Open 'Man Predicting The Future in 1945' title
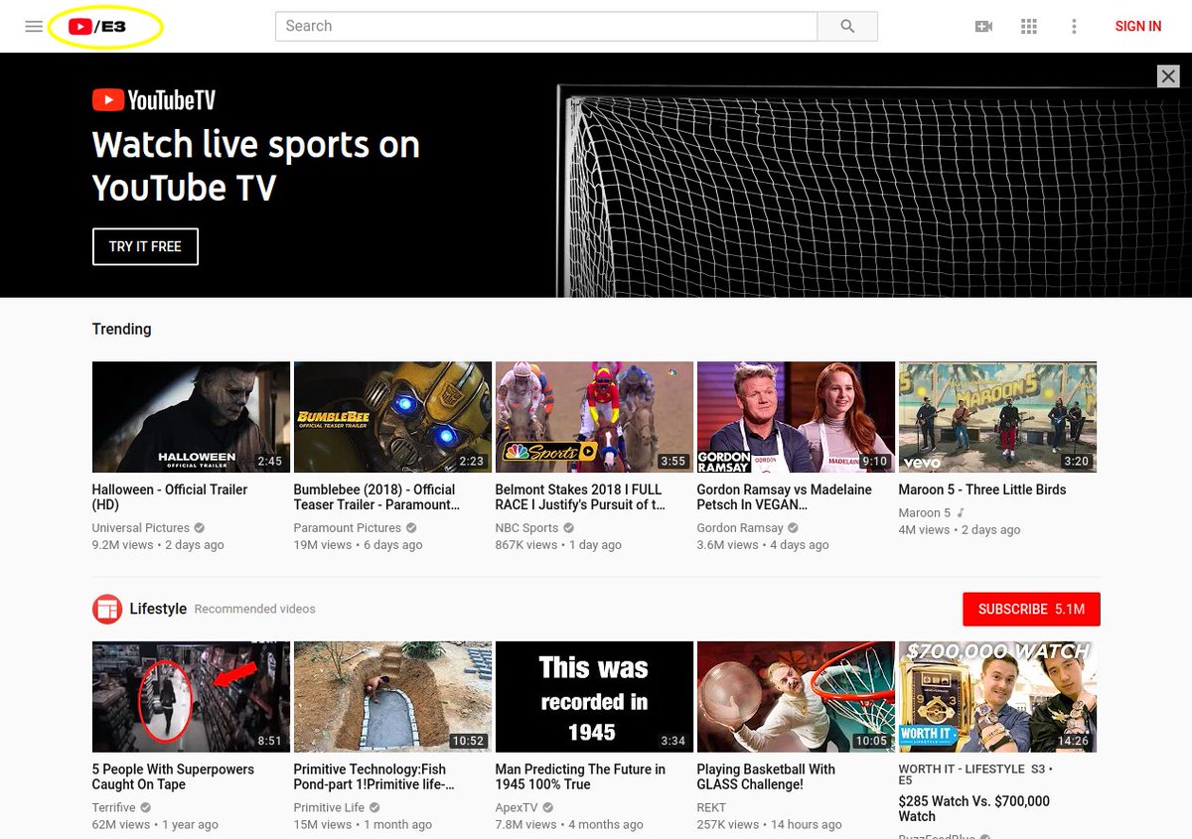The image size is (1192, 839). click(580, 777)
